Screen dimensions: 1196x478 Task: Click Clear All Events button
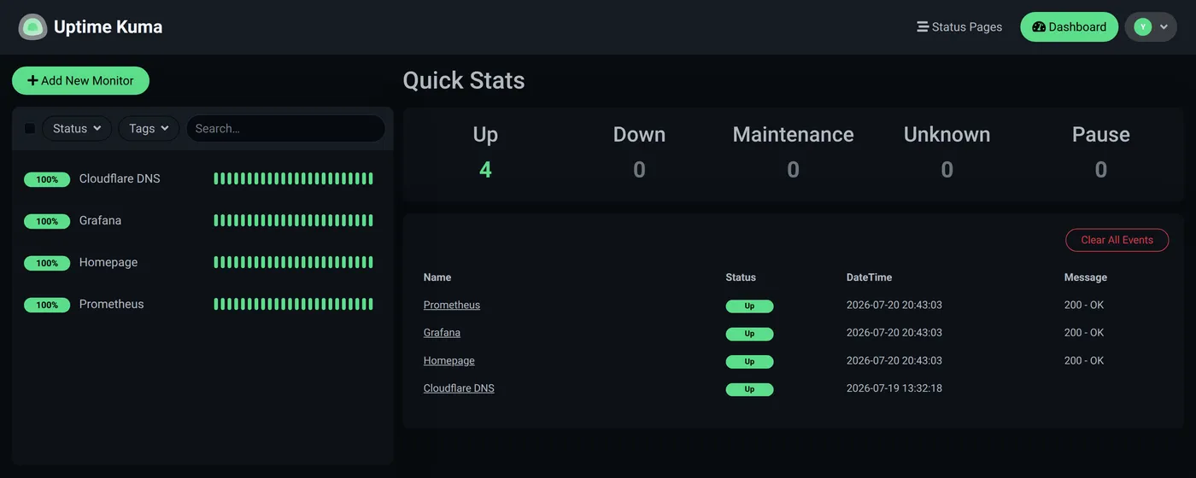(x=1117, y=240)
